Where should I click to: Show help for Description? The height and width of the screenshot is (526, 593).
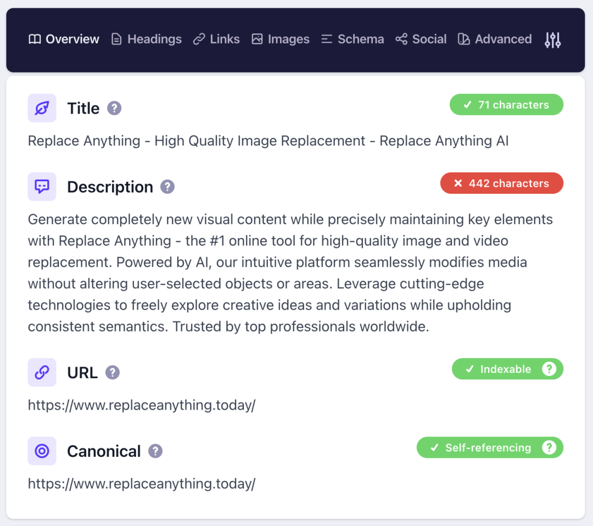click(167, 187)
